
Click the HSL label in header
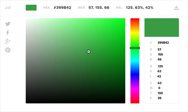pos(119,8)
